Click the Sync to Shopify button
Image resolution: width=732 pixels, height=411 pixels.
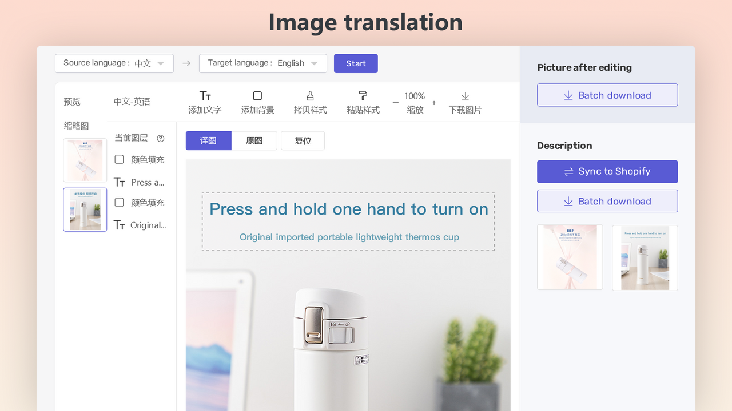click(607, 171)
